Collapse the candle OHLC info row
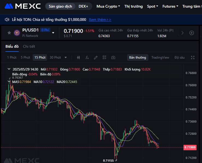Screen dimensions: 202x163 pos(9,69)
